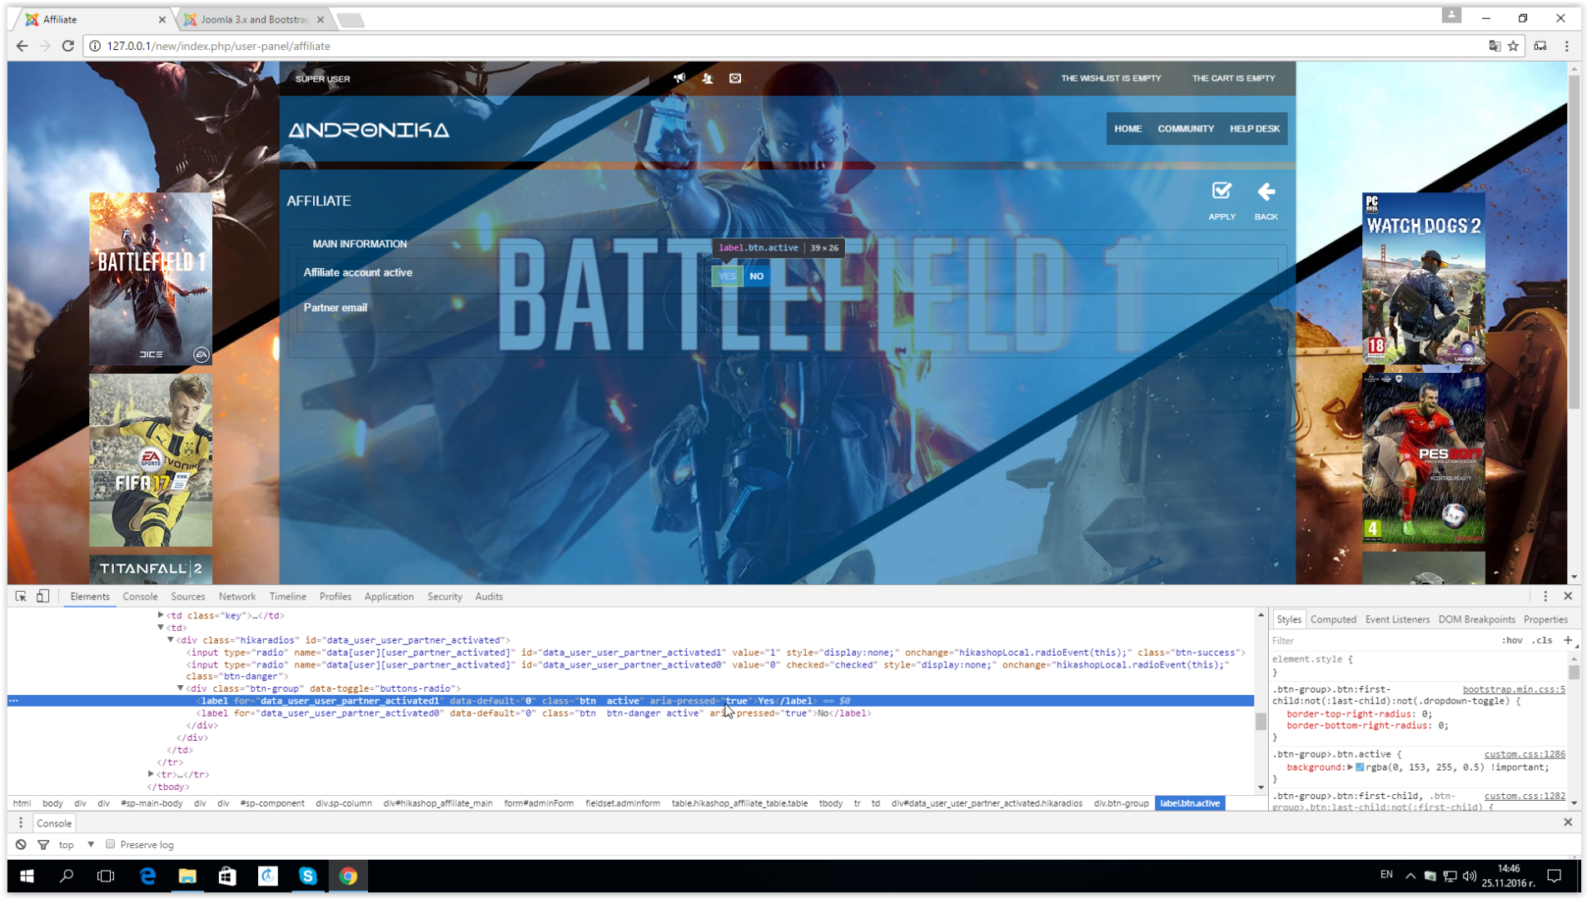Open Task View on the taskbar
Screen dimensions: 1587x899
pos(106,876)
